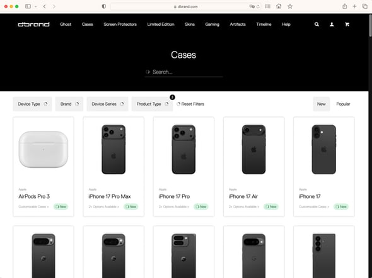
Task: Expand the Brand filter
Action: tap(69, 104)
